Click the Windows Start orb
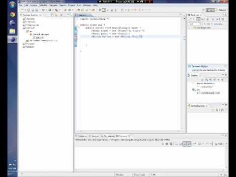This screenshot has width=236, height=177. (12, 5)
